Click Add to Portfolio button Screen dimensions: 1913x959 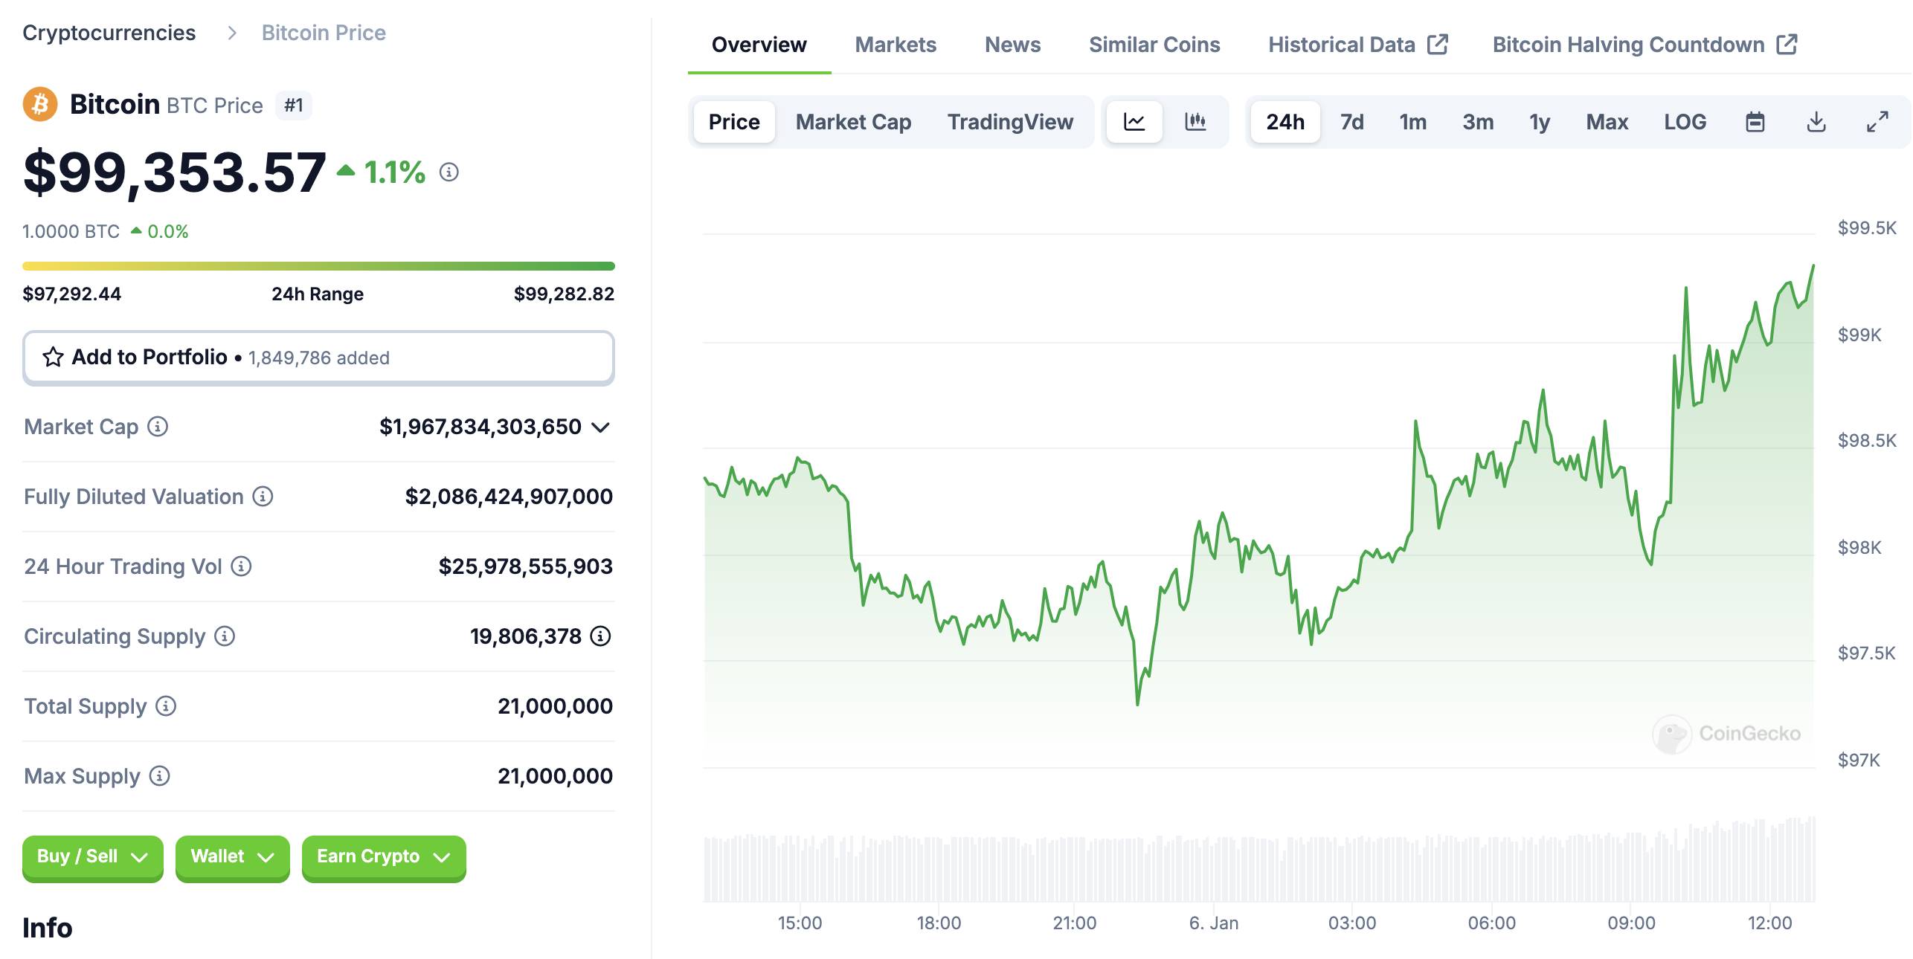[318, 358]
